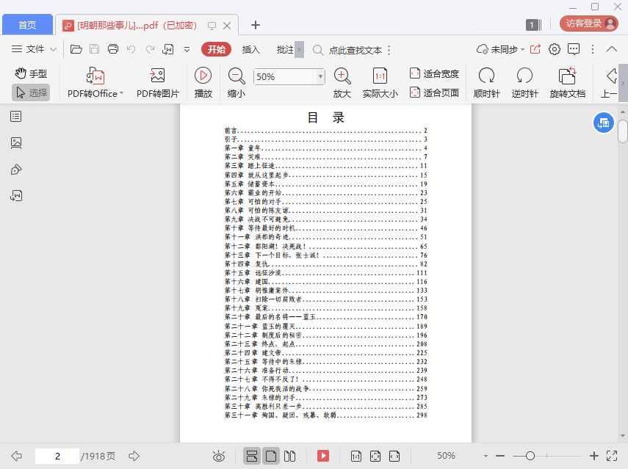
Task: Click the 点此查找文本 search box
Action: (x=347, y=50)
